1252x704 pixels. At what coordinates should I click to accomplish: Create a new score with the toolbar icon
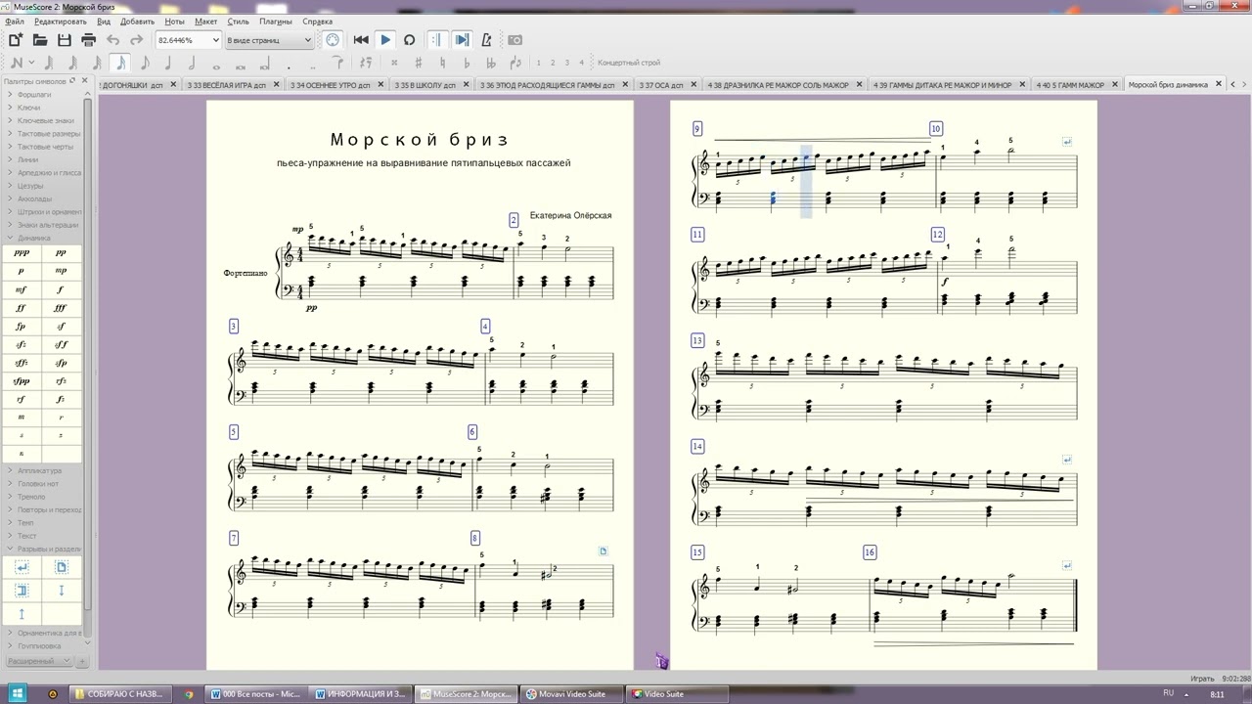coord(16,40)
